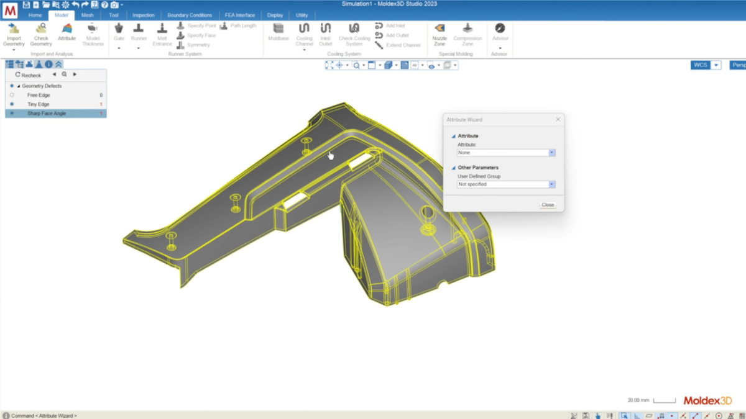
Task: Click the collapse chevrons icon in panel toolbar
Action: click(x=58, y=64)
